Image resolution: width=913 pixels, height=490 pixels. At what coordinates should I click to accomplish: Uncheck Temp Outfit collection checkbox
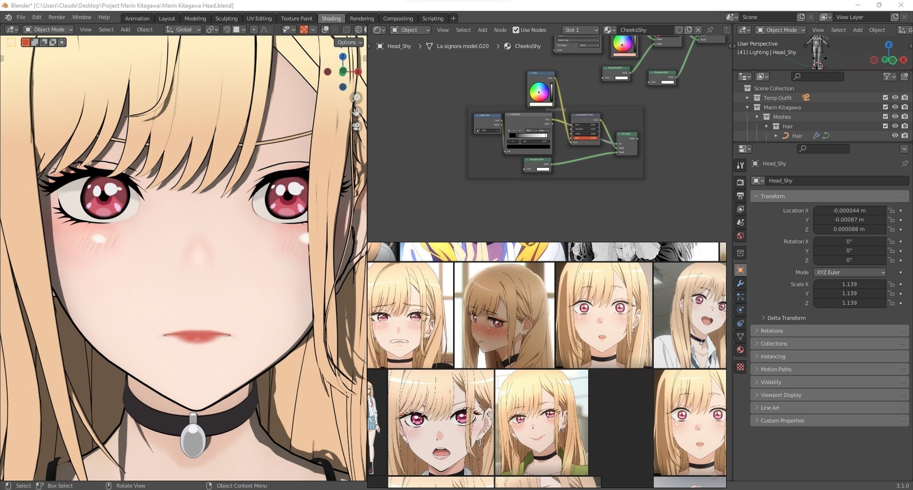(x=886, y=98)
